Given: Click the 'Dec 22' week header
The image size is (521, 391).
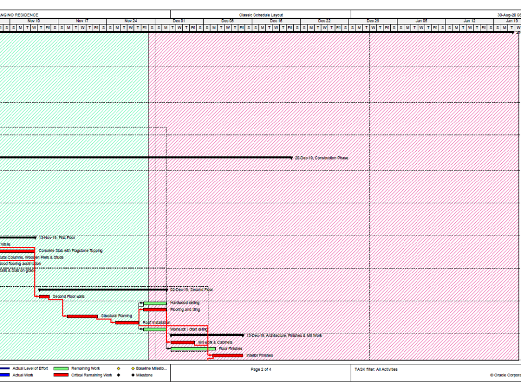Looking at the screenshot, I should (324, 21).
